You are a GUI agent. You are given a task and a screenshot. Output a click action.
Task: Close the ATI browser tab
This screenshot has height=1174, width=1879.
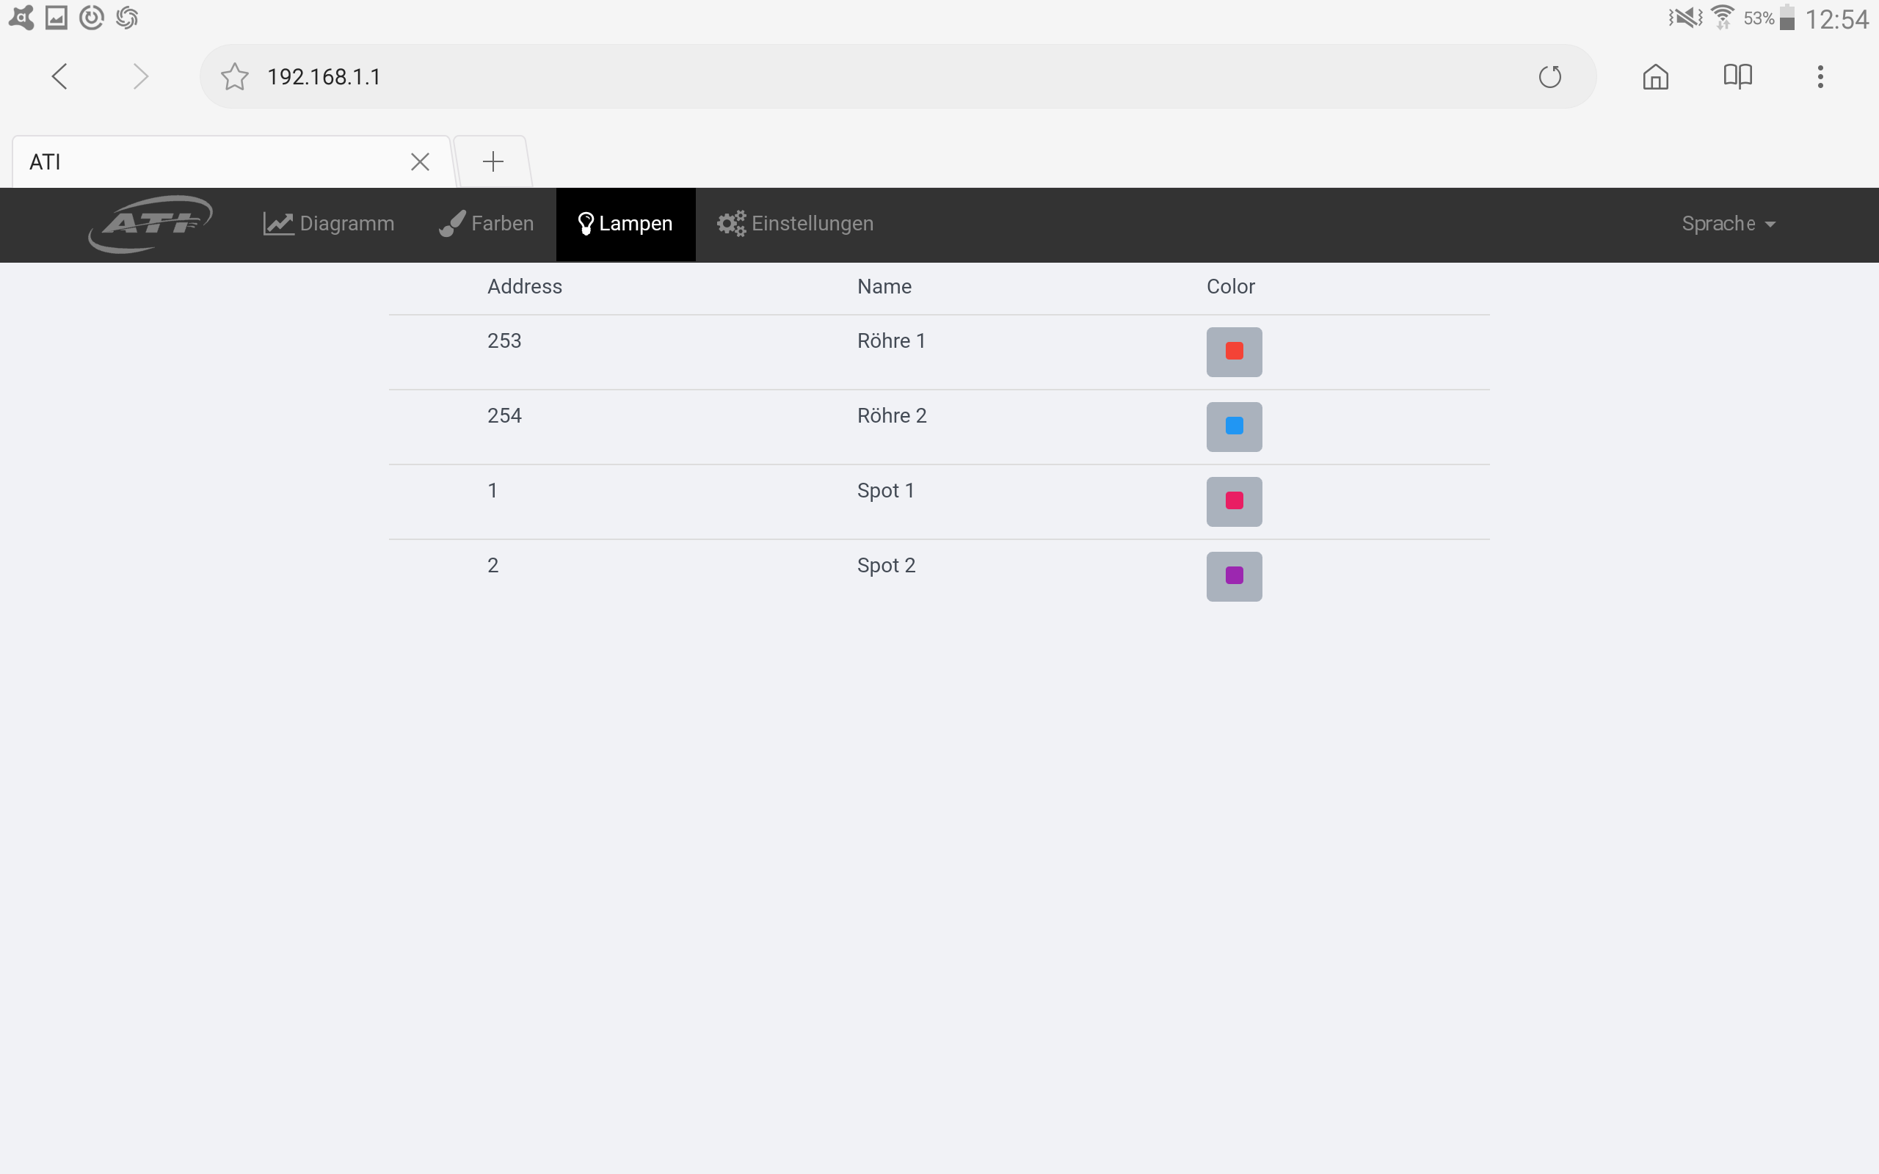pyautogui.click(x=420, y=161)
